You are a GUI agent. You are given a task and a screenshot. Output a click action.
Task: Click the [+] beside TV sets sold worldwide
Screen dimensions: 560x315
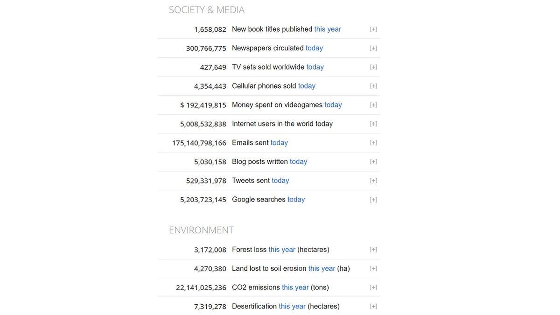(373, 67)
